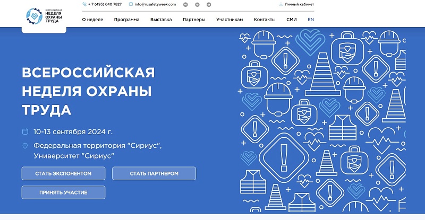Click the phone handset icon
The width and height of the screenshot is (425, 220).
pyautogui.click(x=84, y=4)
